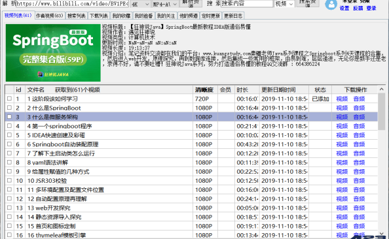Tick the checkbox for 8 yaml语法讲解
Screen dimensions: 389x239
[9, 162]
